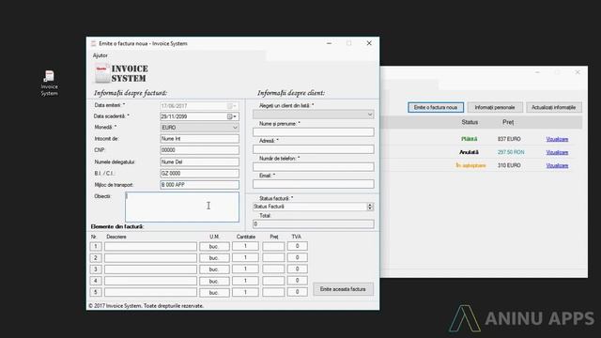Click the Preț column header in background window
This screenshot has width=601, height=338.
pyautogui.click(x=508, y=122)
